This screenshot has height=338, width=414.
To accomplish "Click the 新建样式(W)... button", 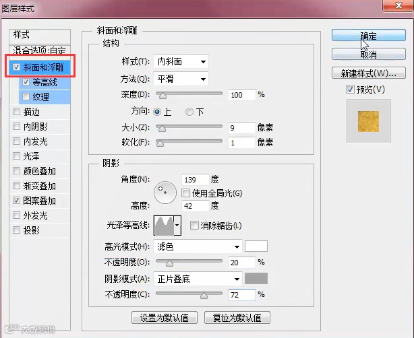I will (x=369, y=73).
